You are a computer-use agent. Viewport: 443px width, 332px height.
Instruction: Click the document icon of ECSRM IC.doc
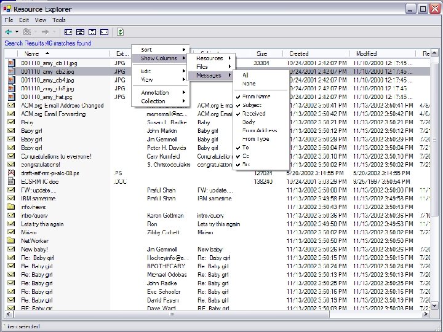(11, 181)
